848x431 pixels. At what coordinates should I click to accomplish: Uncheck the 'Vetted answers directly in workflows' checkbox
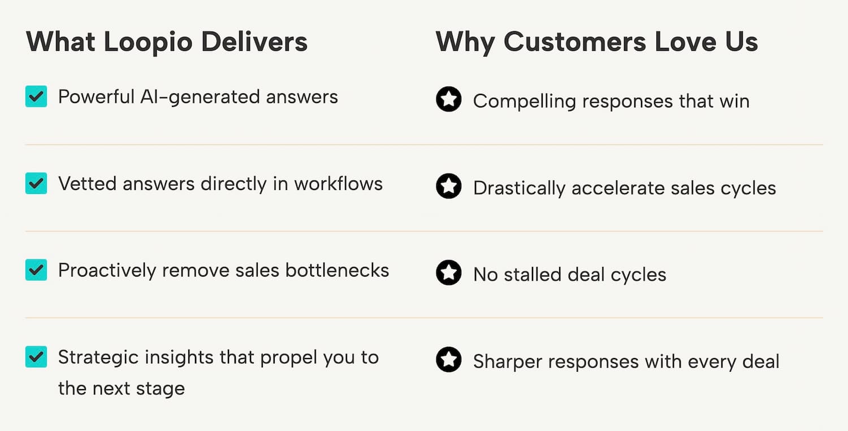click(x=36, y=183)
